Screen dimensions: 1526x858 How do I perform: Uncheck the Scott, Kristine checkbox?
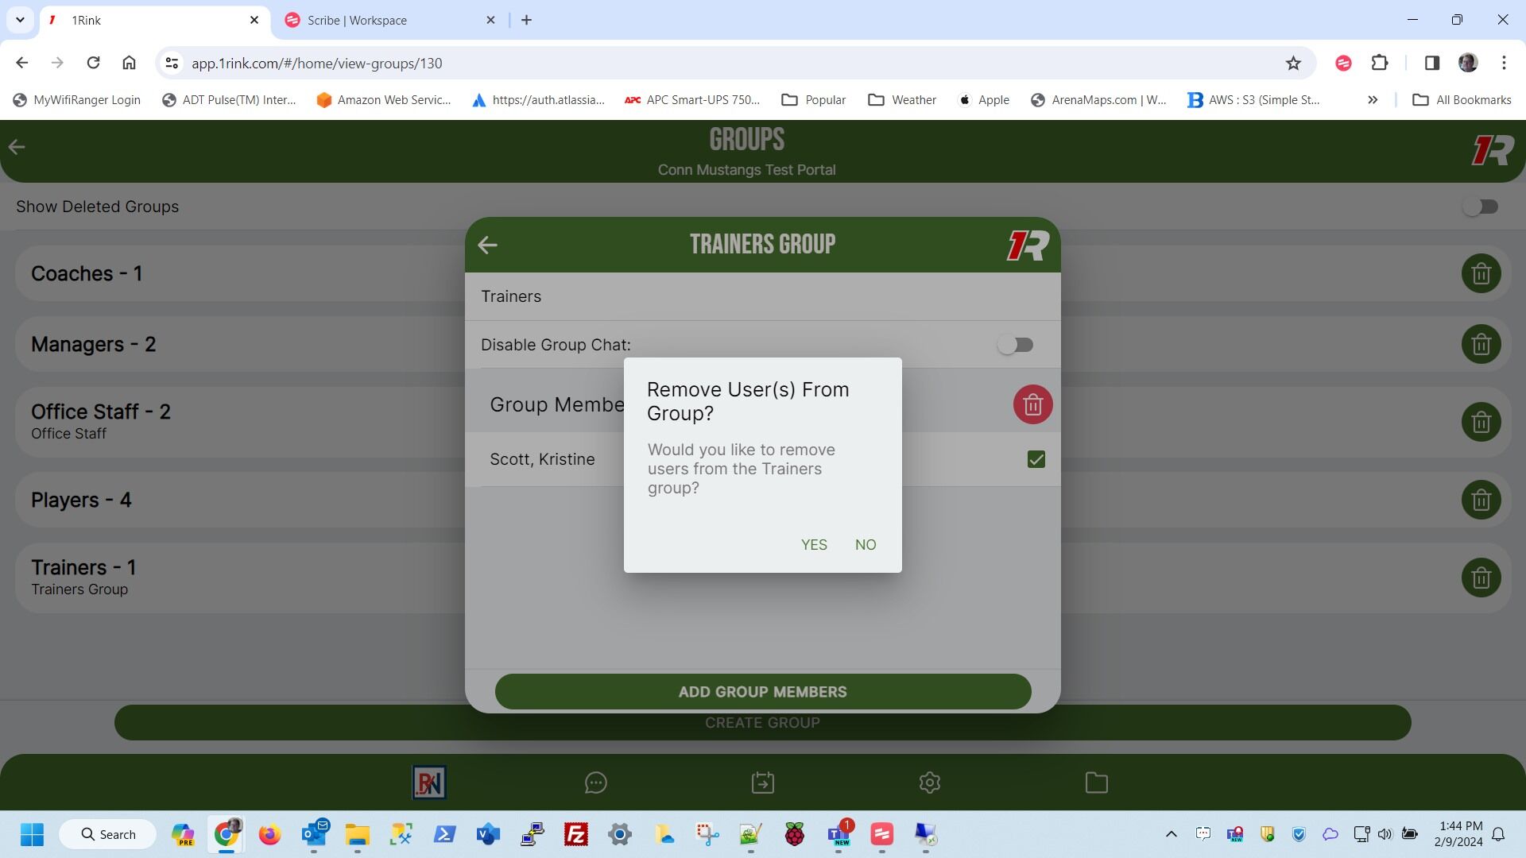point(1036,460)
